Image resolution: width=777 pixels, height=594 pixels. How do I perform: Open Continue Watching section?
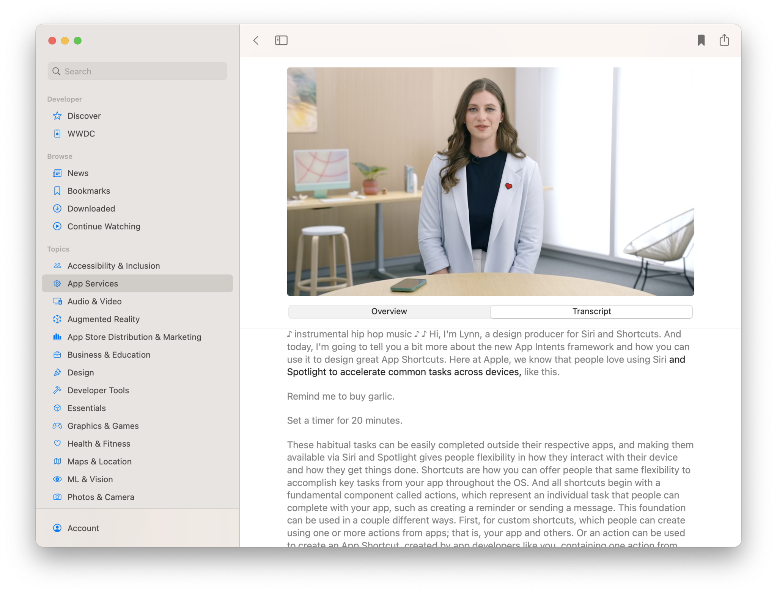(104, 227)
